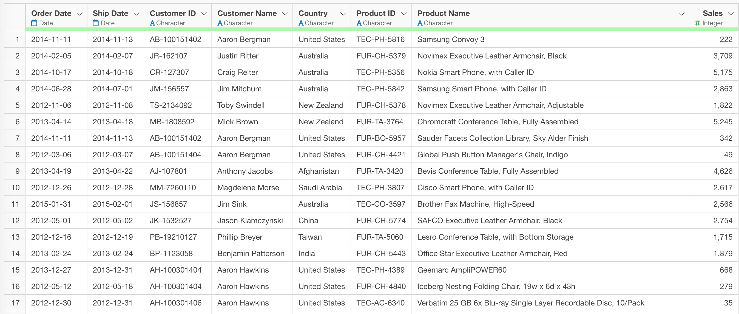Image resolution: width=739 pixels, height=314 pixels.
Task: Click the Anthony Jacobs customer name cell
Action: click(x=245, y=171)
